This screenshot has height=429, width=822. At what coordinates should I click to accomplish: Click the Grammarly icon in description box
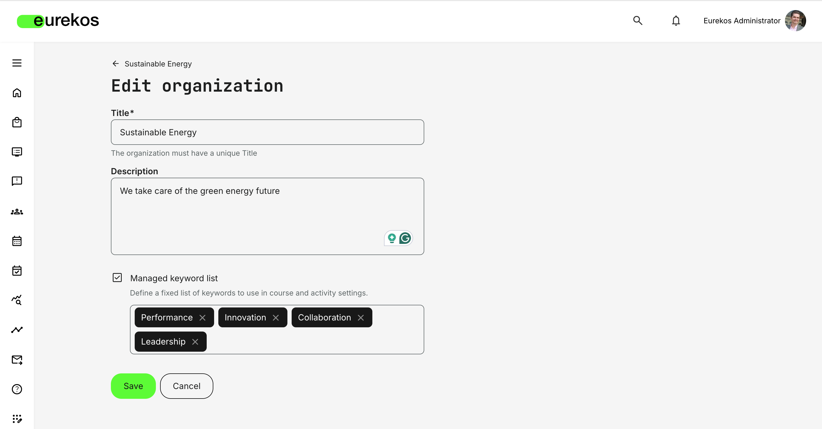pyautogui.click(x=405, y=238)
